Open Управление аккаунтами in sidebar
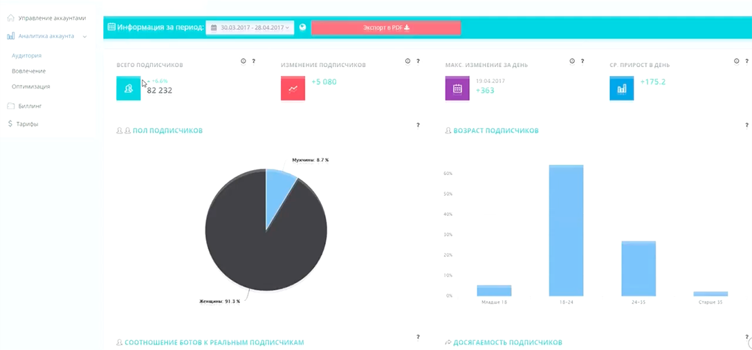Screen dimensions: 752x350 [x=51, y=18]
